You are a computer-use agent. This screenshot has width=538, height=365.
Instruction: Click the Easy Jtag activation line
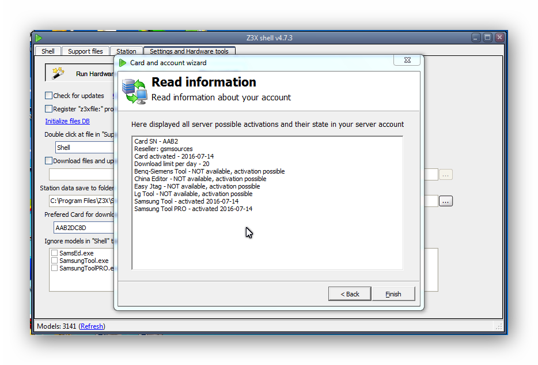pyautogui.click(x=197, y=186)
